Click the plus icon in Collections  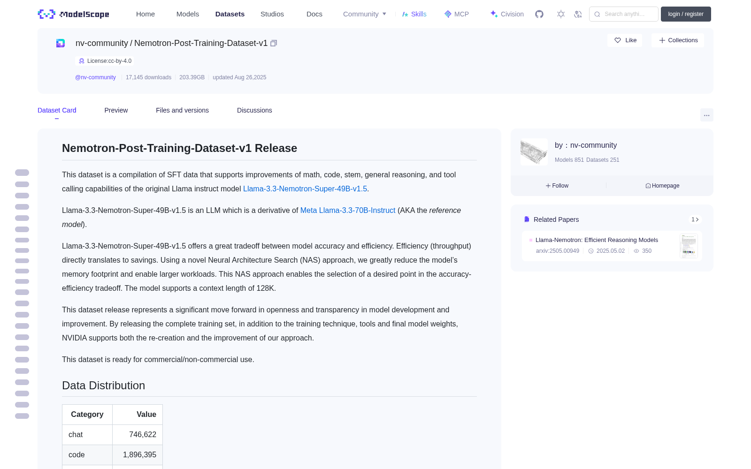point(662,40)
